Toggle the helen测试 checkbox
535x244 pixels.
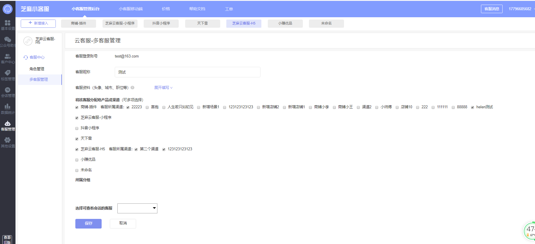click(473, 107)
